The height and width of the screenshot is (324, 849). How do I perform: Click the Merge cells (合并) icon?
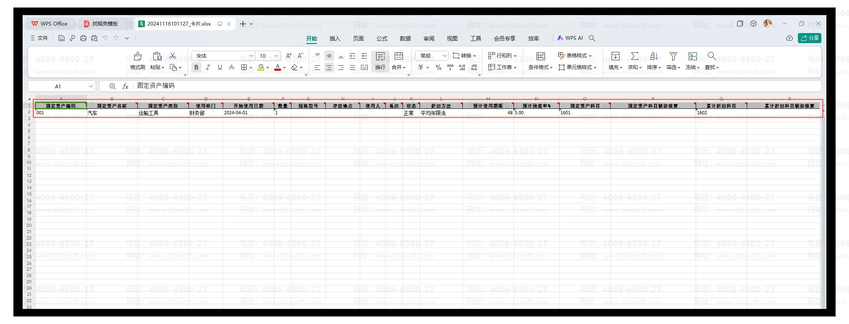point(399,57)
